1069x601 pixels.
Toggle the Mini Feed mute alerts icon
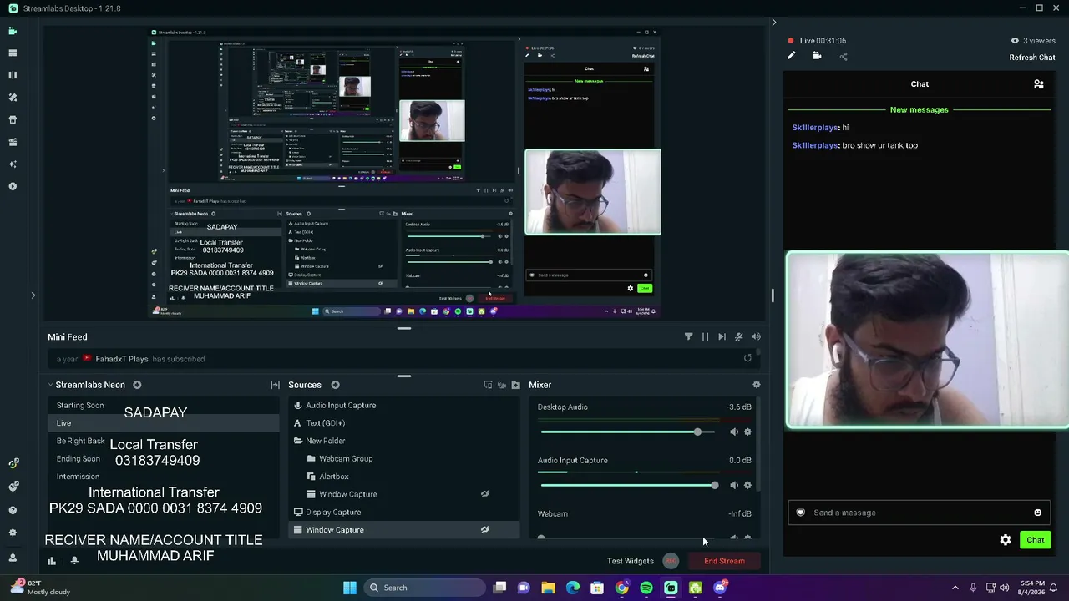click(739, 336)
